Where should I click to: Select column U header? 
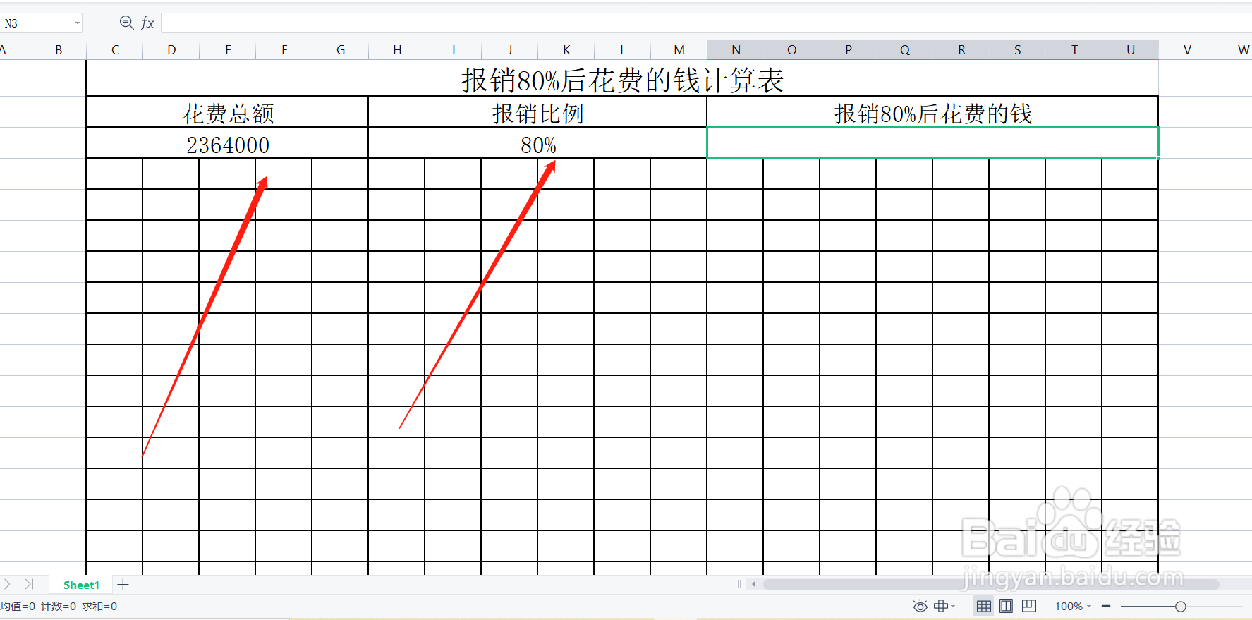(1131, 49)
